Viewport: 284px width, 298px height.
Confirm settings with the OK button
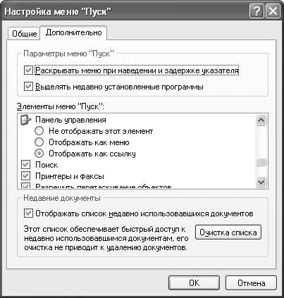tap(194, 283)
